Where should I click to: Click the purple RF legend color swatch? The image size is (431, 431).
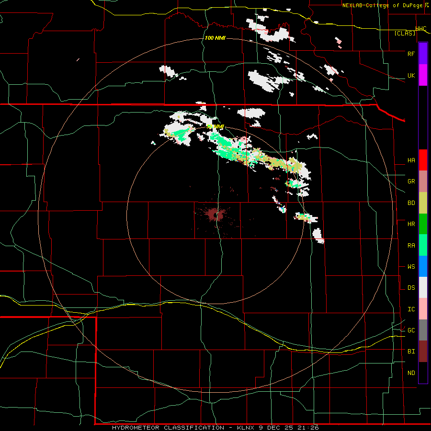tap(423, 54)
